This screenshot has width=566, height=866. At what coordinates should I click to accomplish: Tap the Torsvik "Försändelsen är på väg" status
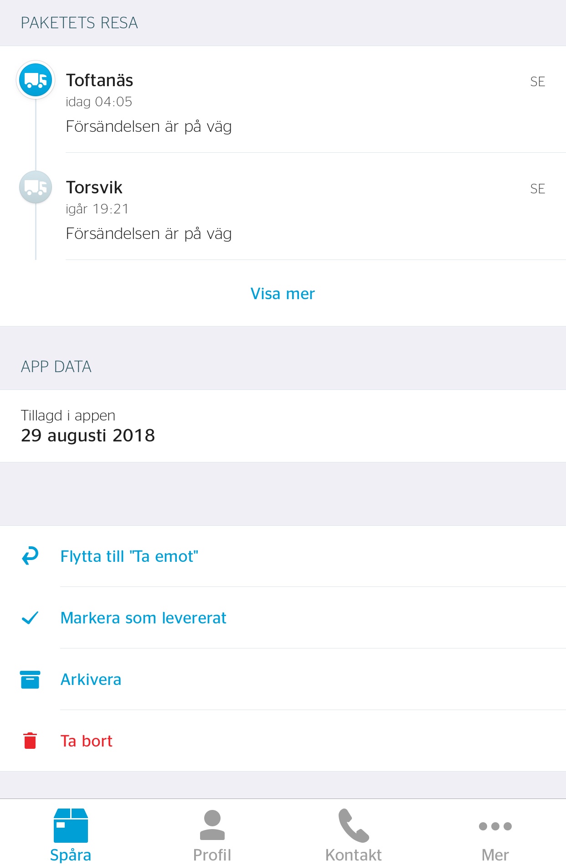pos(149,233)
